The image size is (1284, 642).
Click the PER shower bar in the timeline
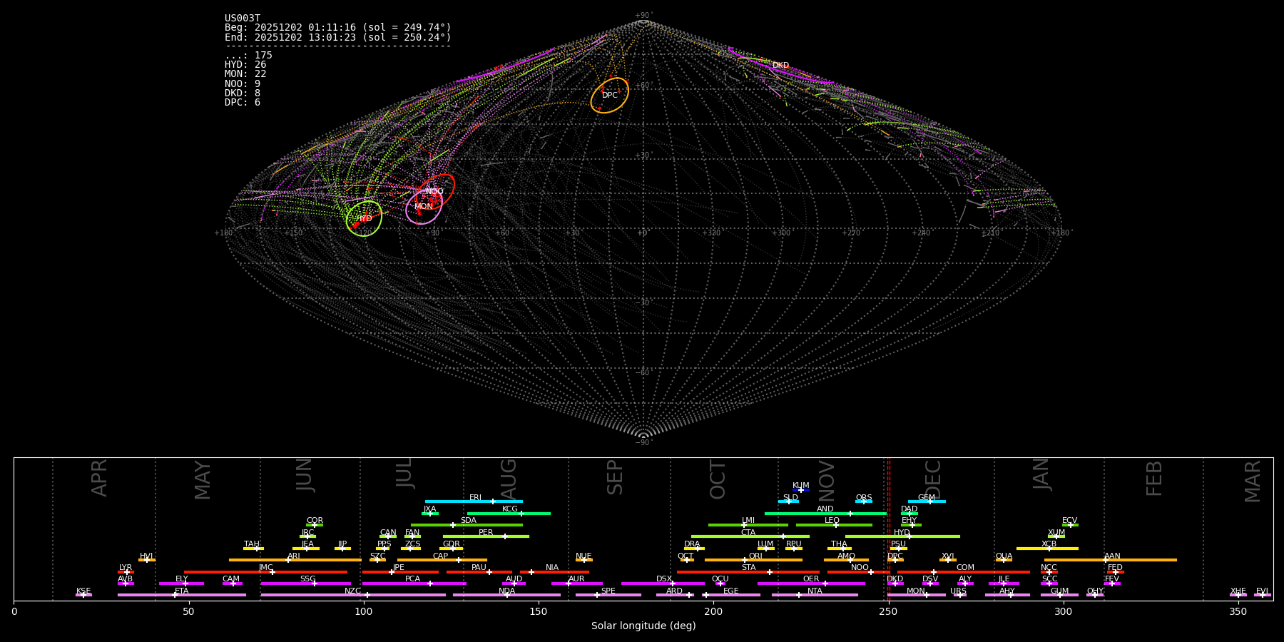[486, 536]
